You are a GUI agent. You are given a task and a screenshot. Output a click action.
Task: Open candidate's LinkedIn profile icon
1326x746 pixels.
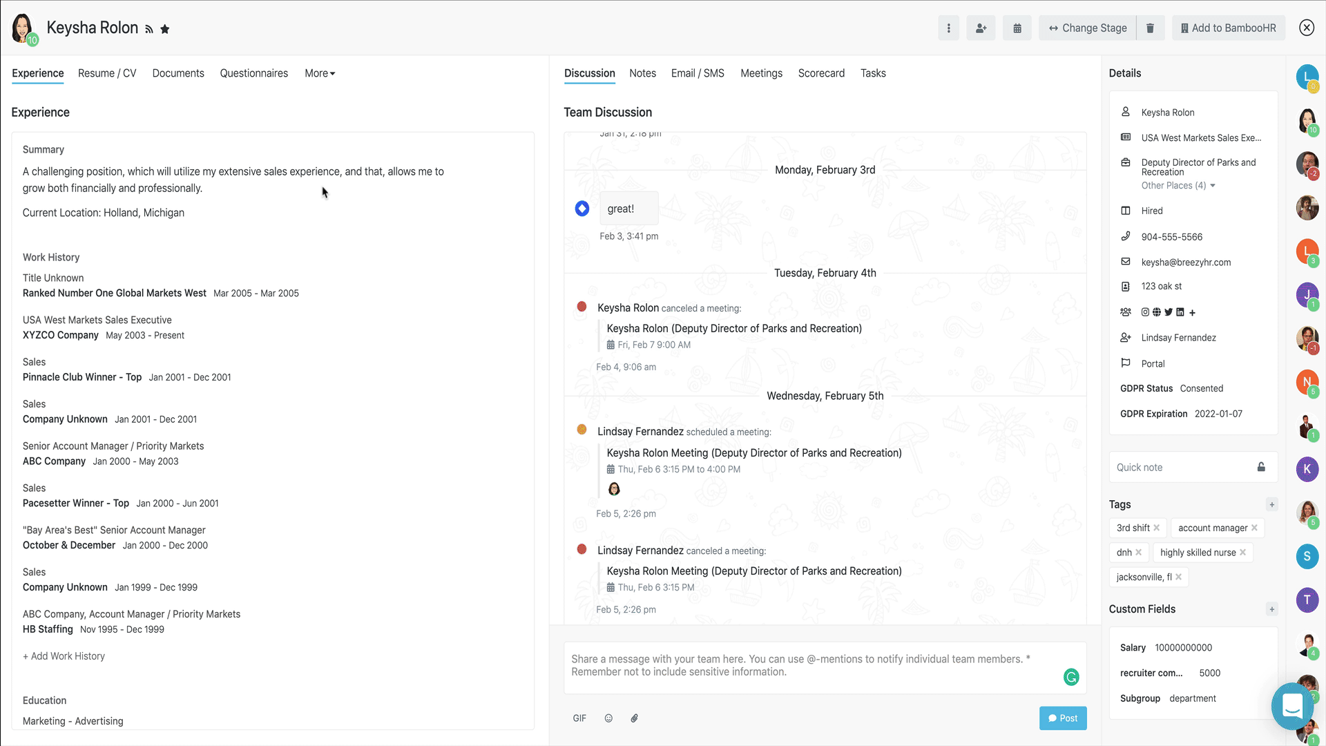[1180, 312]
